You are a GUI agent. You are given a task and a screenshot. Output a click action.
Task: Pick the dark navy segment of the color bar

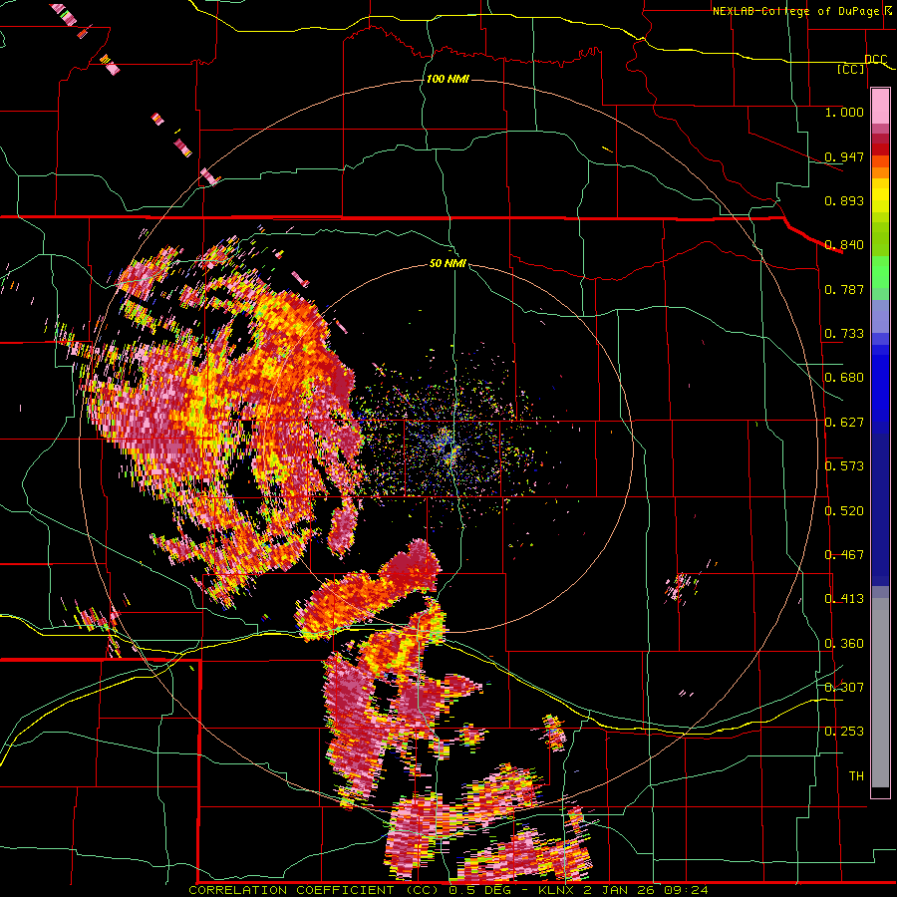(x=880, y=509)
